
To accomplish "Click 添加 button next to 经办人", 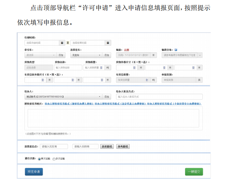I will (107, 97).
